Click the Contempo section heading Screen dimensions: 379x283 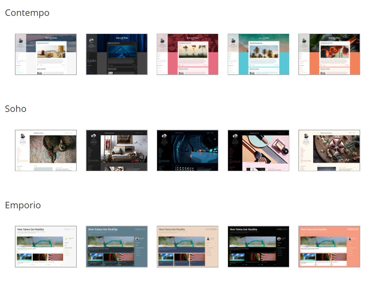[x=27, y=13]
